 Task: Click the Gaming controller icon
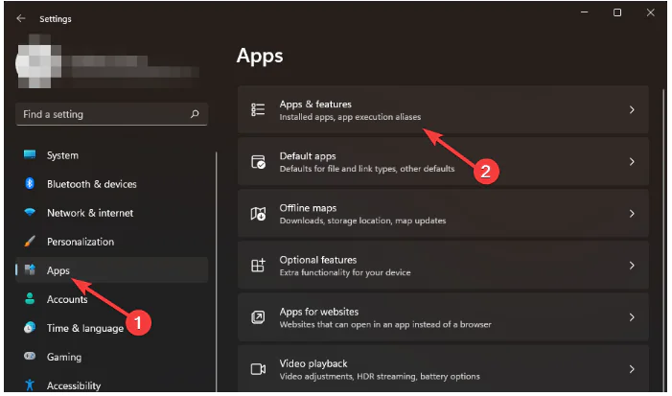click(x=30, y=356)
